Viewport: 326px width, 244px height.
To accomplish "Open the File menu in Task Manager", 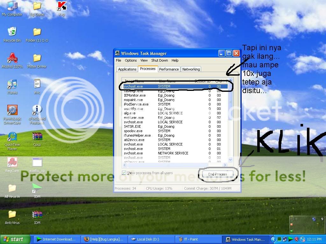I will pos(118,60).
